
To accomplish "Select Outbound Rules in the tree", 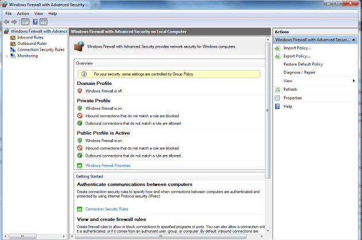I will [32, 44].
